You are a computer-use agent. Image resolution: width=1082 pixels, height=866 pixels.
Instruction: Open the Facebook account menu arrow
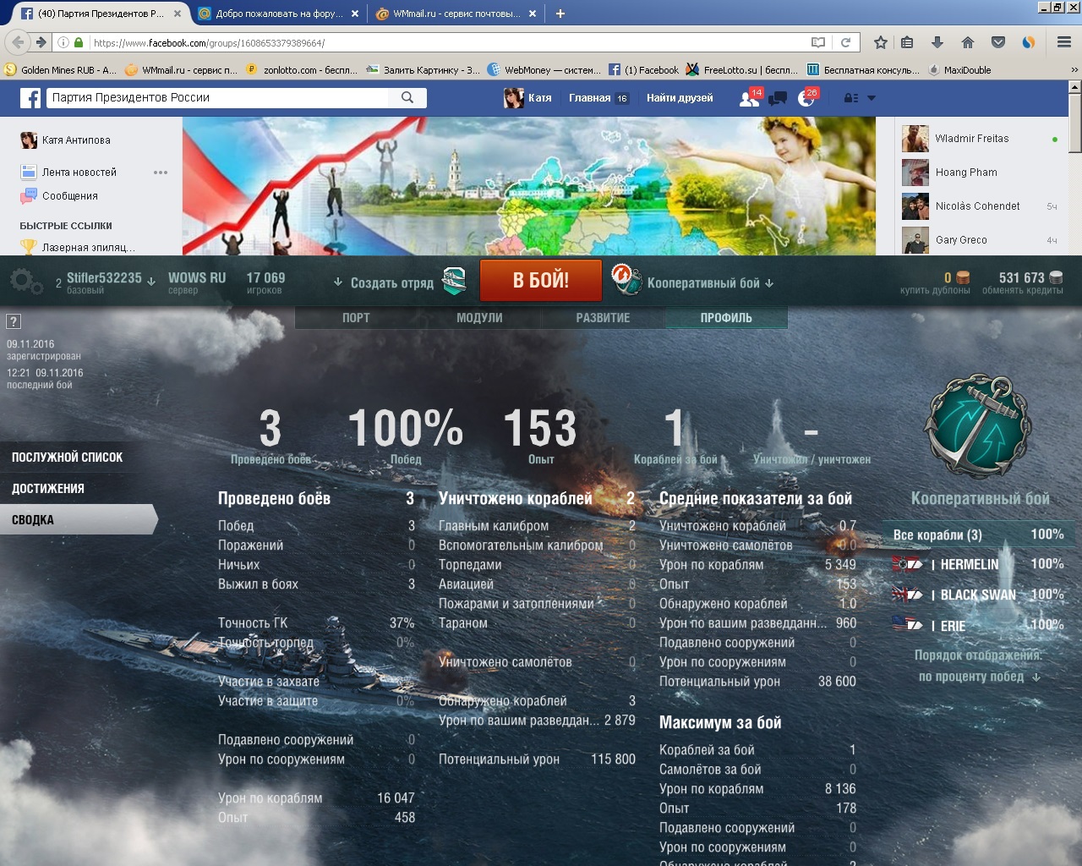872,98
